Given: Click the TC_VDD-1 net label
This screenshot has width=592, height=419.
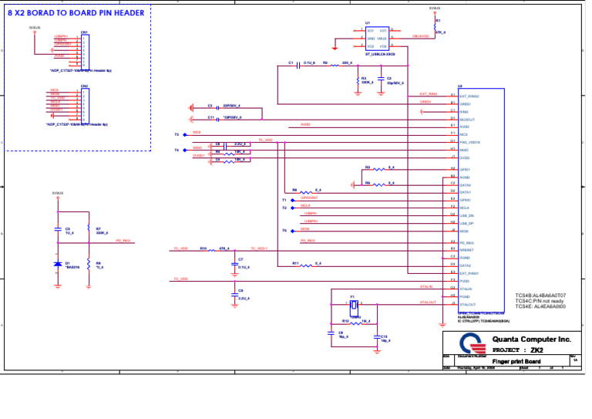Looking at the screenshot, I should pos(259,248).
